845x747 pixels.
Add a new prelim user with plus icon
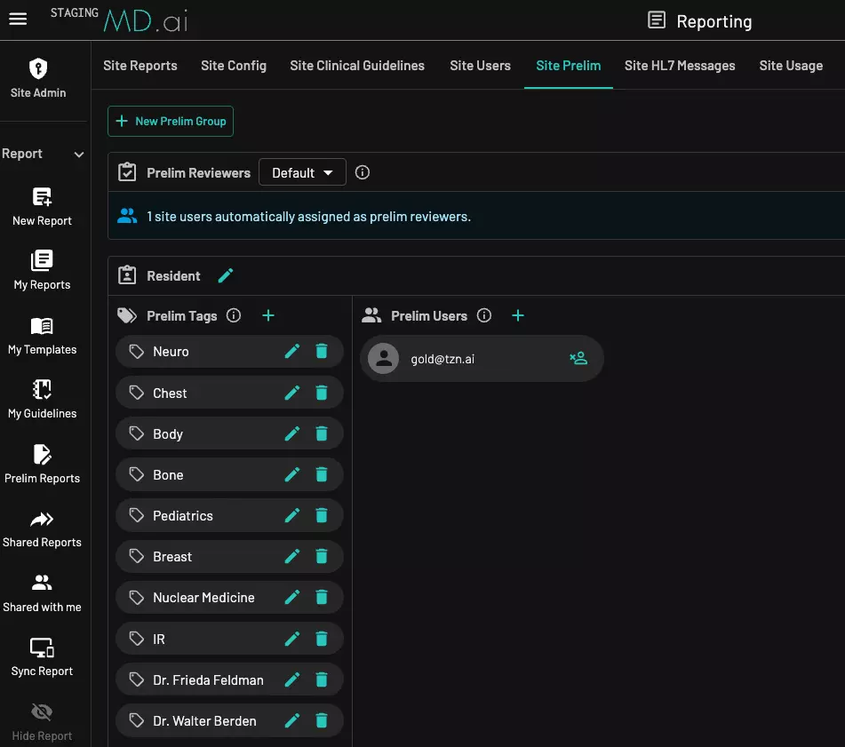pos(518,315)
